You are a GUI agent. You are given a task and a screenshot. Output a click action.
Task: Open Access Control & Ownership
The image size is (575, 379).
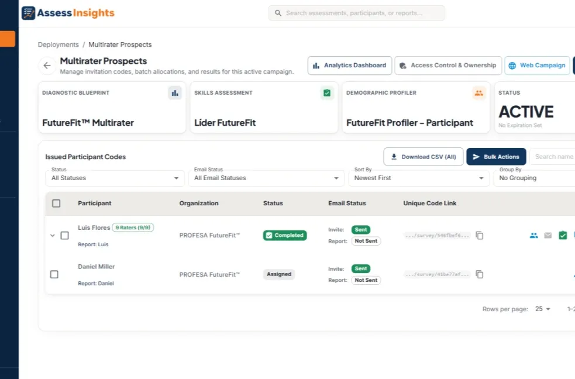pos(448,66)
